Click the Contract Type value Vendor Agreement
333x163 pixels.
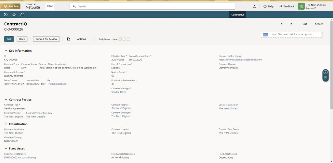15,109
